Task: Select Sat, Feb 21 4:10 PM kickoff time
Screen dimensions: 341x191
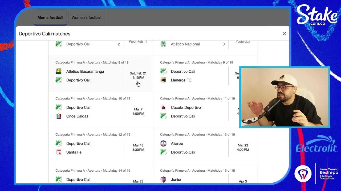Action: 138,75
